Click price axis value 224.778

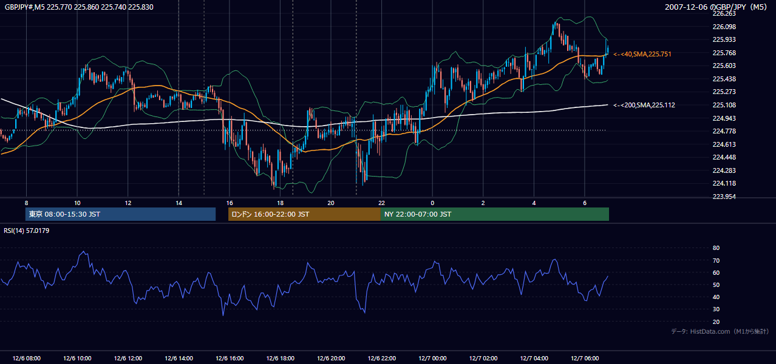tap(724, 131)
